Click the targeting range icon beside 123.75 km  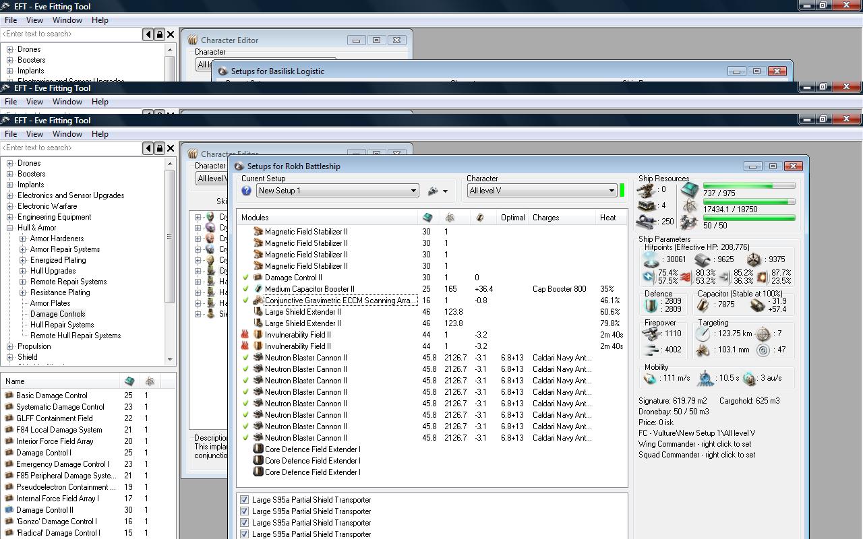[703, 334]
